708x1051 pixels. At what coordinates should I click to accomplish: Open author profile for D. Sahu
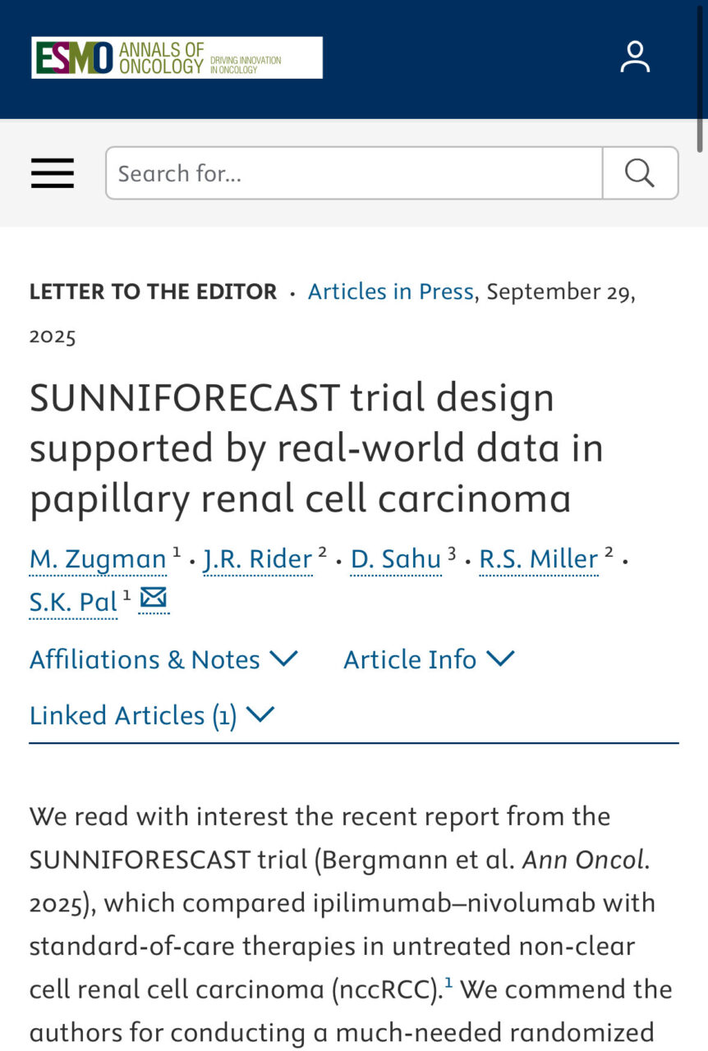(x=395, y=559)
